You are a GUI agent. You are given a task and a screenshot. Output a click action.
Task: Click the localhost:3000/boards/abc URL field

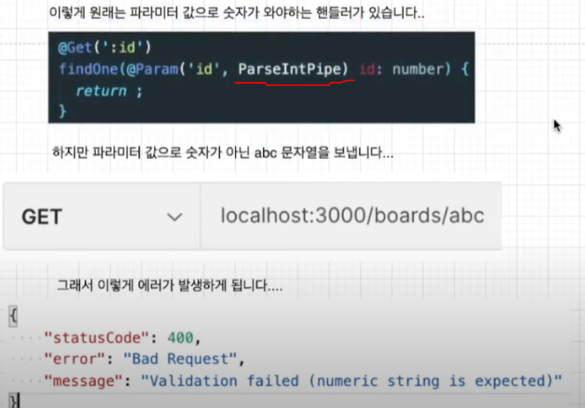click(x=351, y=216)
